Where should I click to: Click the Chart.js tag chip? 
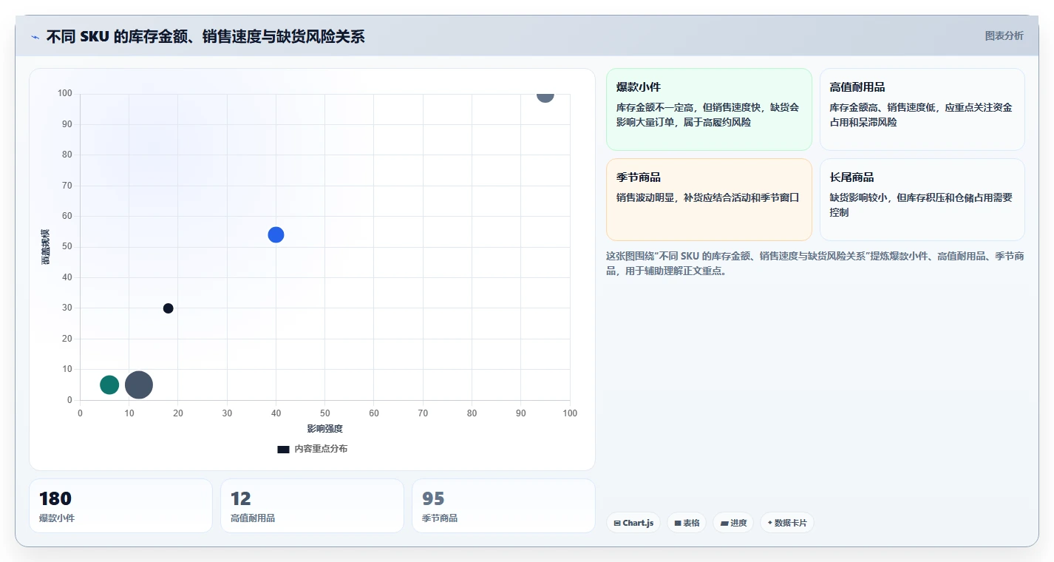coord(633,523)
